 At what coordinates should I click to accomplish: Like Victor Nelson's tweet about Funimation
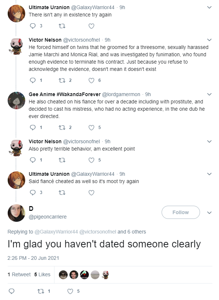coord(91,80)
